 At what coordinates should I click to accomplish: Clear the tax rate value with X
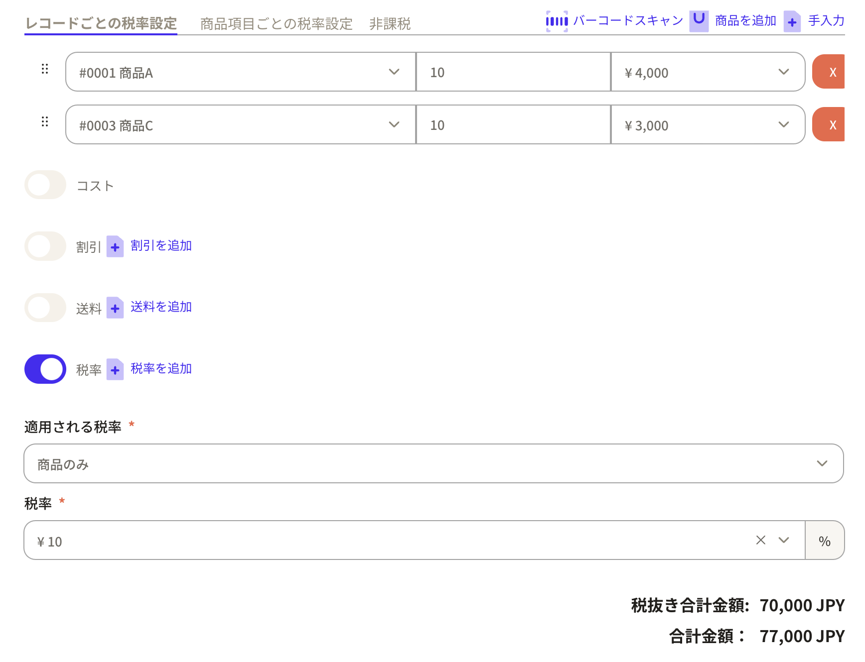pyautogui.click(x=760, y=540)
